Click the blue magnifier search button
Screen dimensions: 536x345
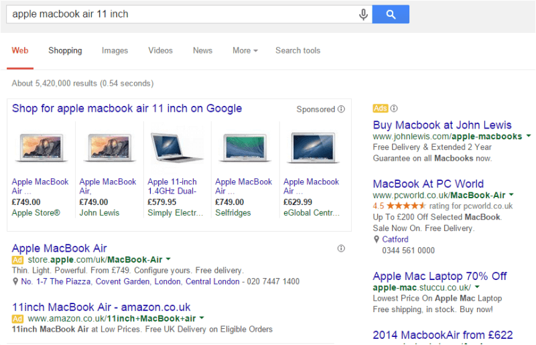click(x=391, y=14)
